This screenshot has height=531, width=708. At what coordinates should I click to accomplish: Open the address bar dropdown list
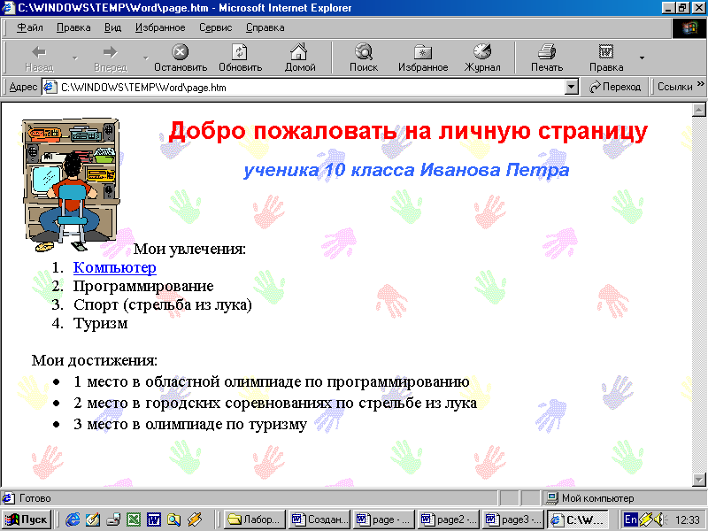572,87
